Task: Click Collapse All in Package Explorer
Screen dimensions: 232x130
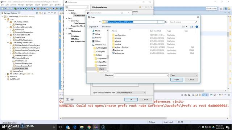Action: coord(37,13)
